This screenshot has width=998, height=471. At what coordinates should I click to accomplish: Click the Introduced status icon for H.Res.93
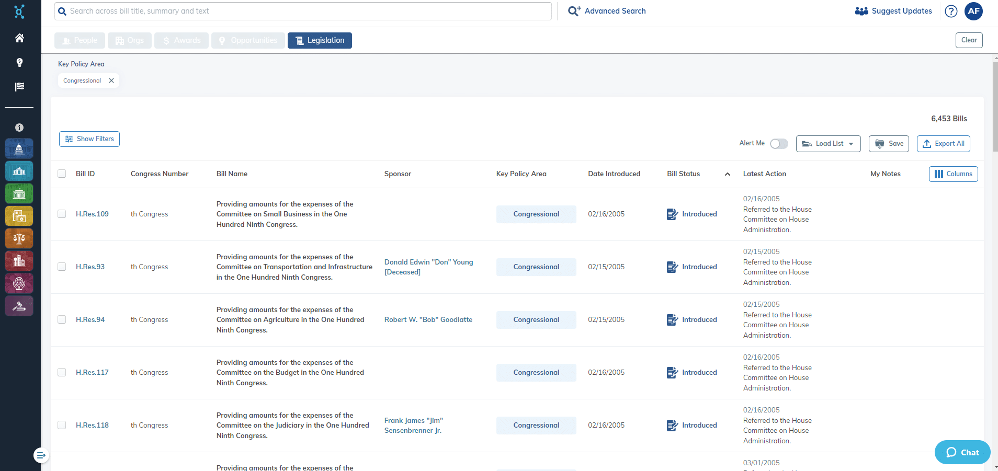[672, 267]
